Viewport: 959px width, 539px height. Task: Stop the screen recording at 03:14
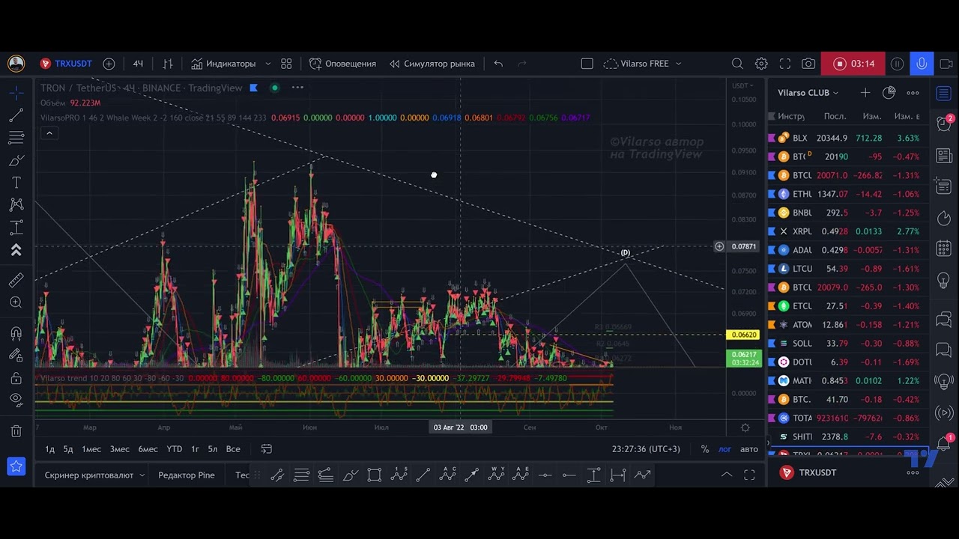click(x=853, y=64)
